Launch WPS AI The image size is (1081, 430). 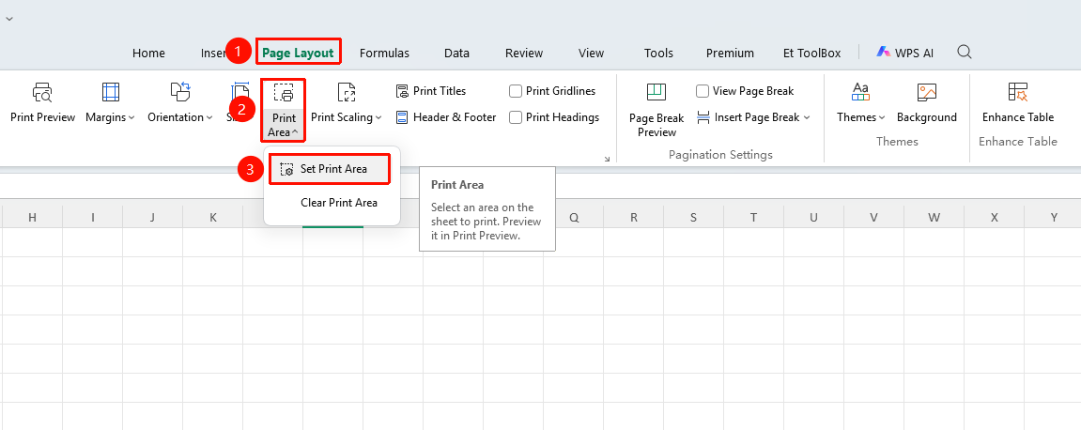point(905,54)
